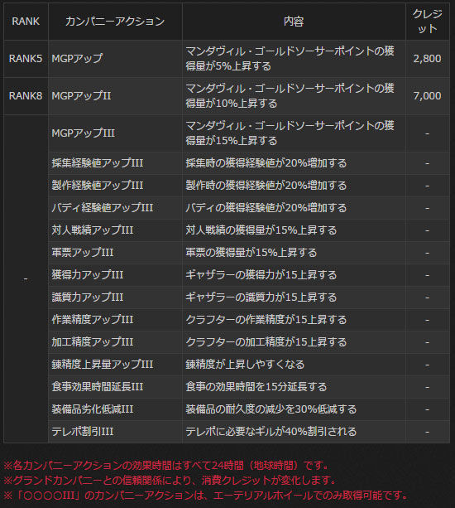
Task: Click the カンパニーアクション column header
Action: [x=115, y=22]
